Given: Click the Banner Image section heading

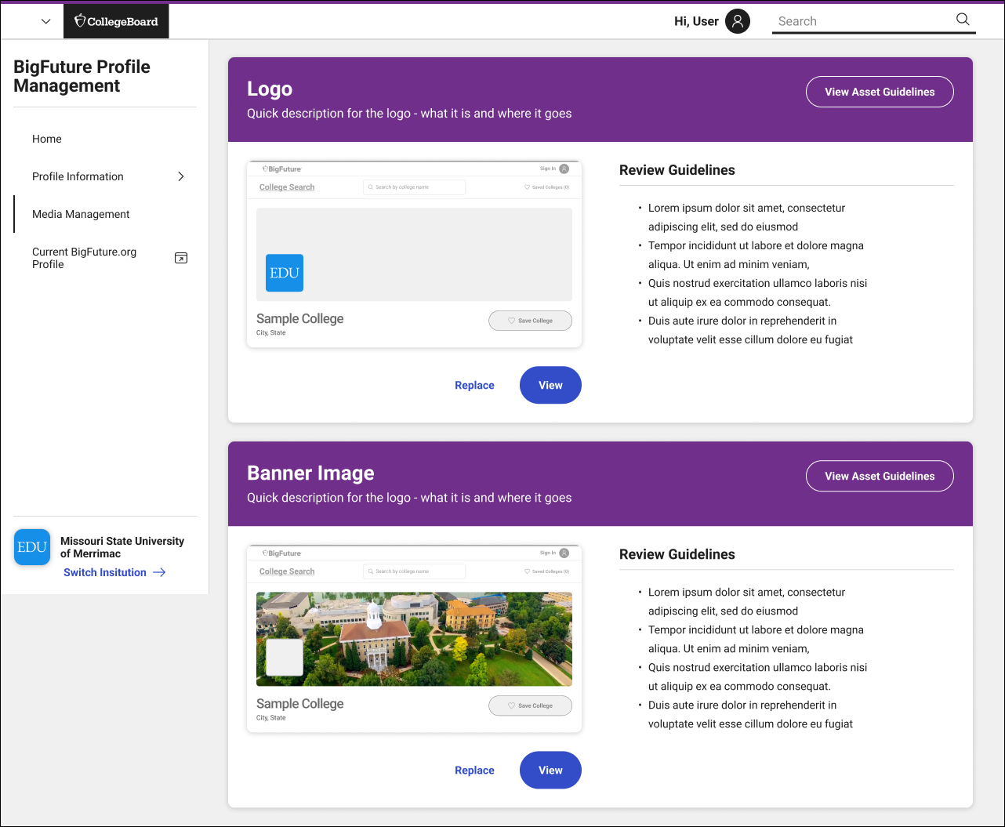Looking at the screenshot, I should [310, 473].
